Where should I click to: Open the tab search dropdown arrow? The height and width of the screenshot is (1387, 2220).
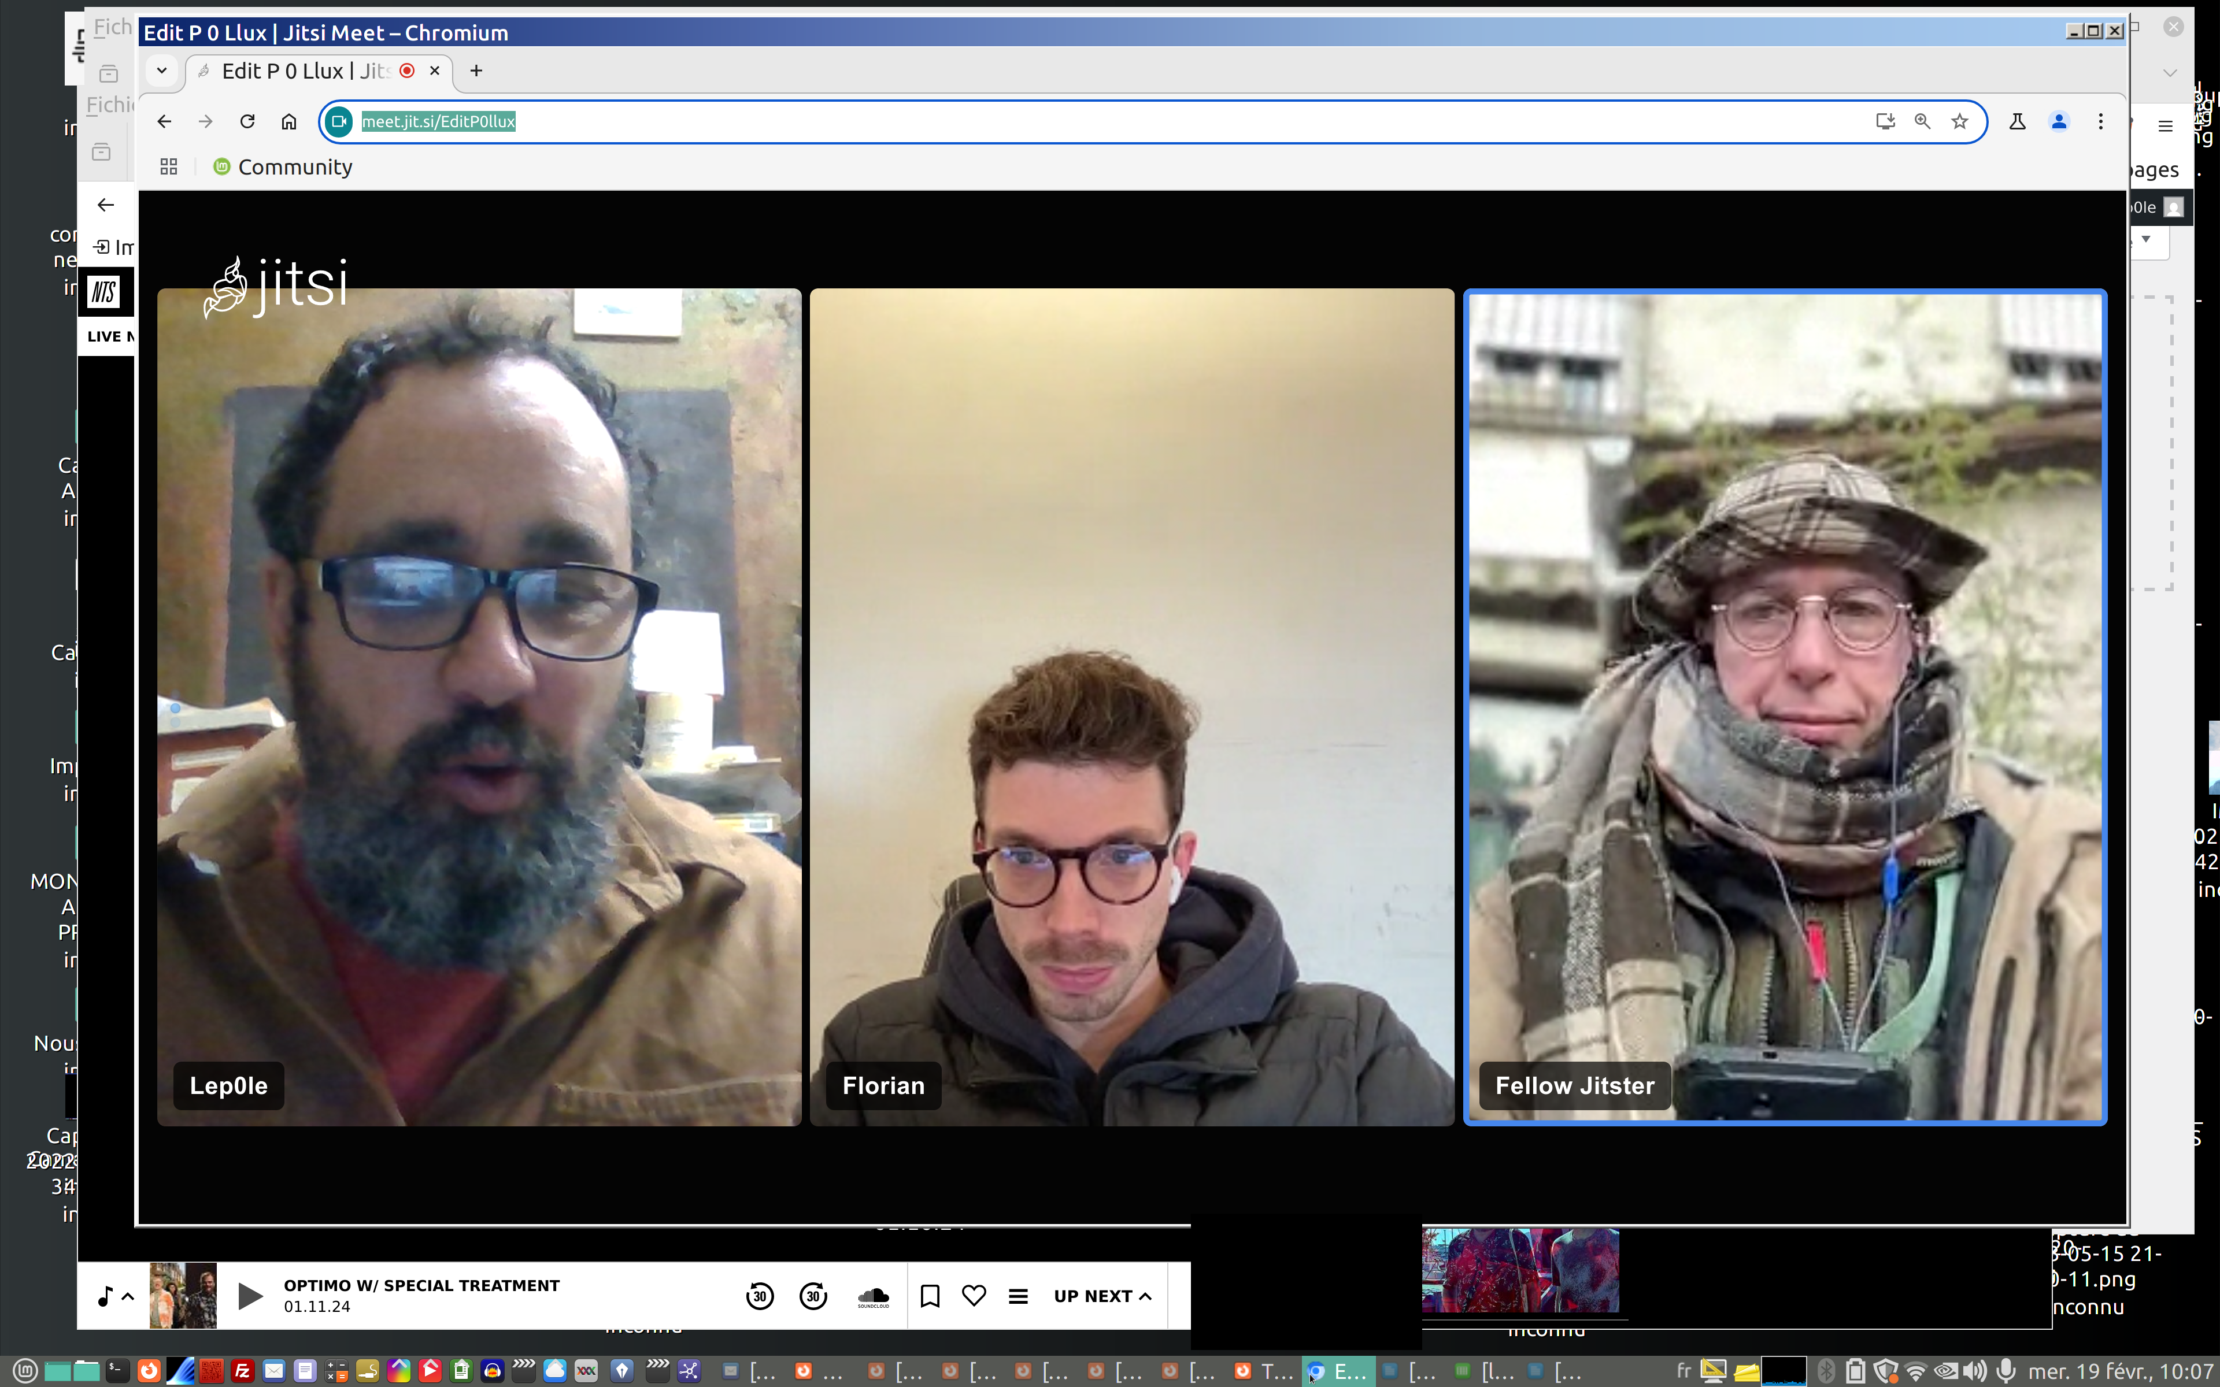tap(161, 71)
